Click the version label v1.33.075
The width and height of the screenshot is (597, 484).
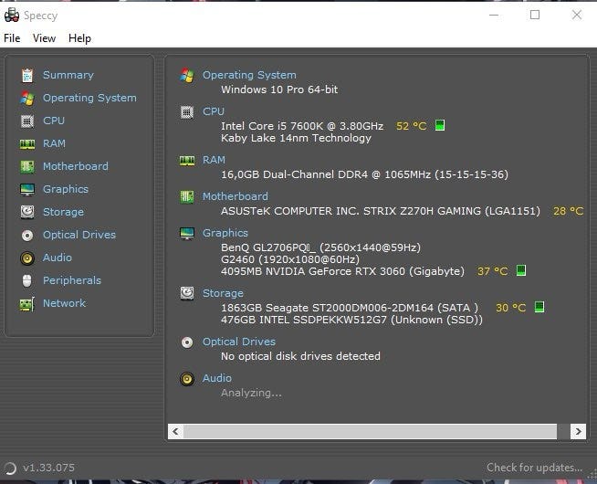click(48, 468)
